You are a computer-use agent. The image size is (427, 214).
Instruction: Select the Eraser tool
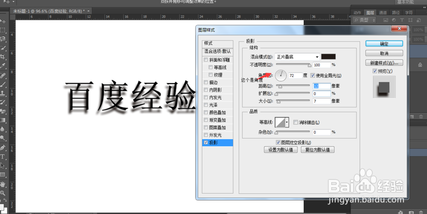point(3,111)
